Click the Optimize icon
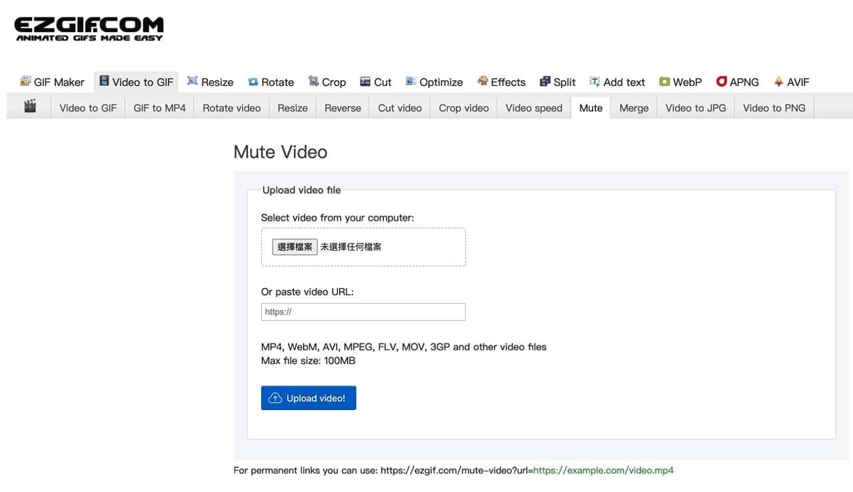The image size is (853, 492). pyautogui.click(x=411, y=81)
